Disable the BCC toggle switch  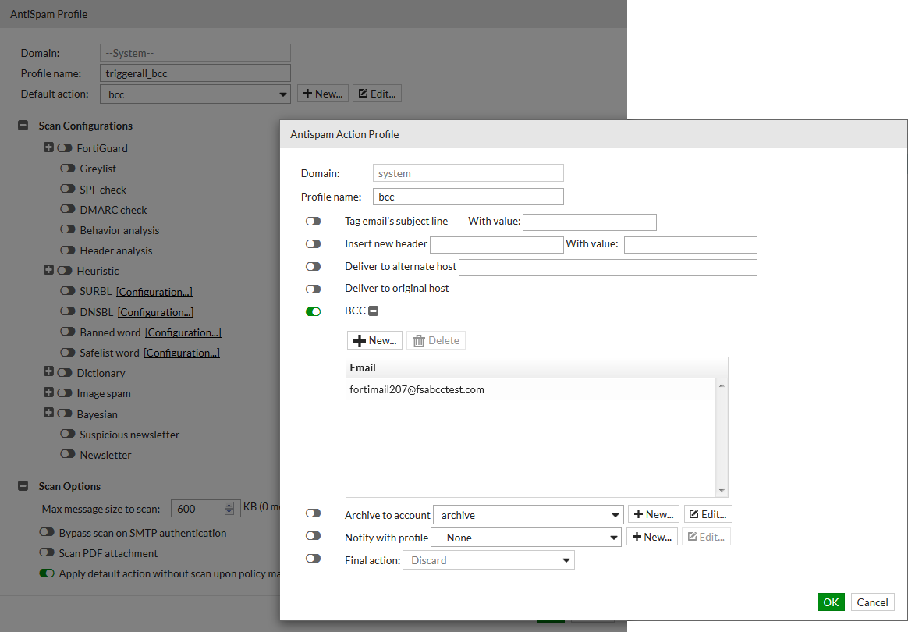tap(314, 311)
